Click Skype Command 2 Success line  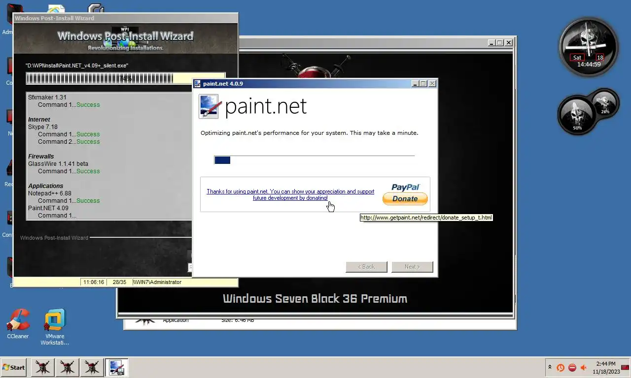coord(69,142)
